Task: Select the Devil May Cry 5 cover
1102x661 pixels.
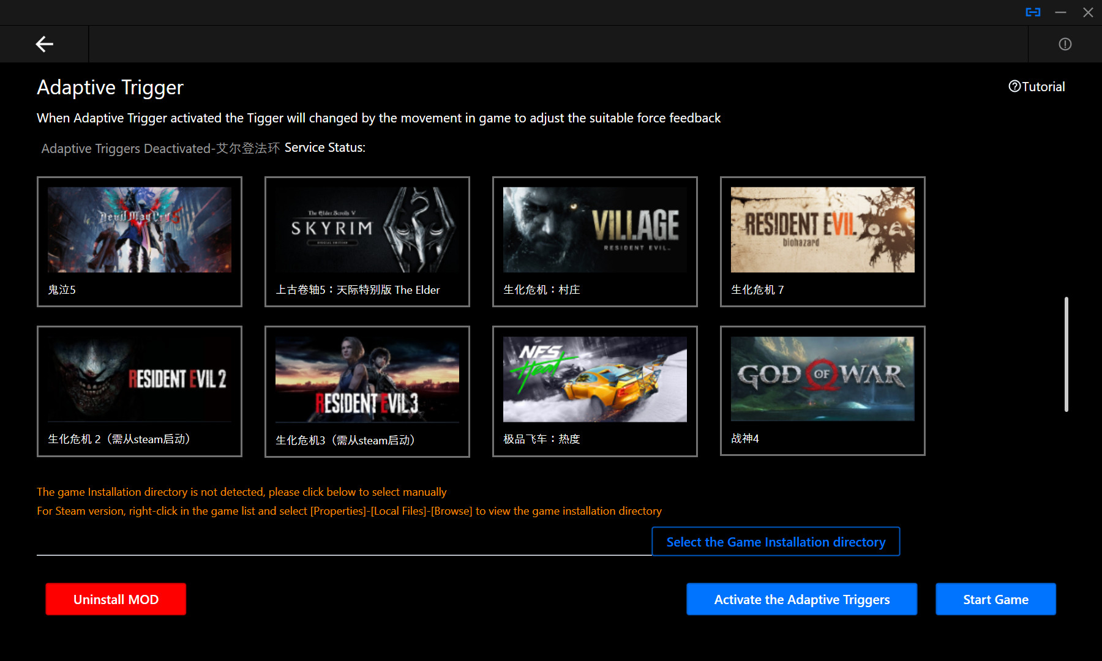Action: tap(140, 230)
